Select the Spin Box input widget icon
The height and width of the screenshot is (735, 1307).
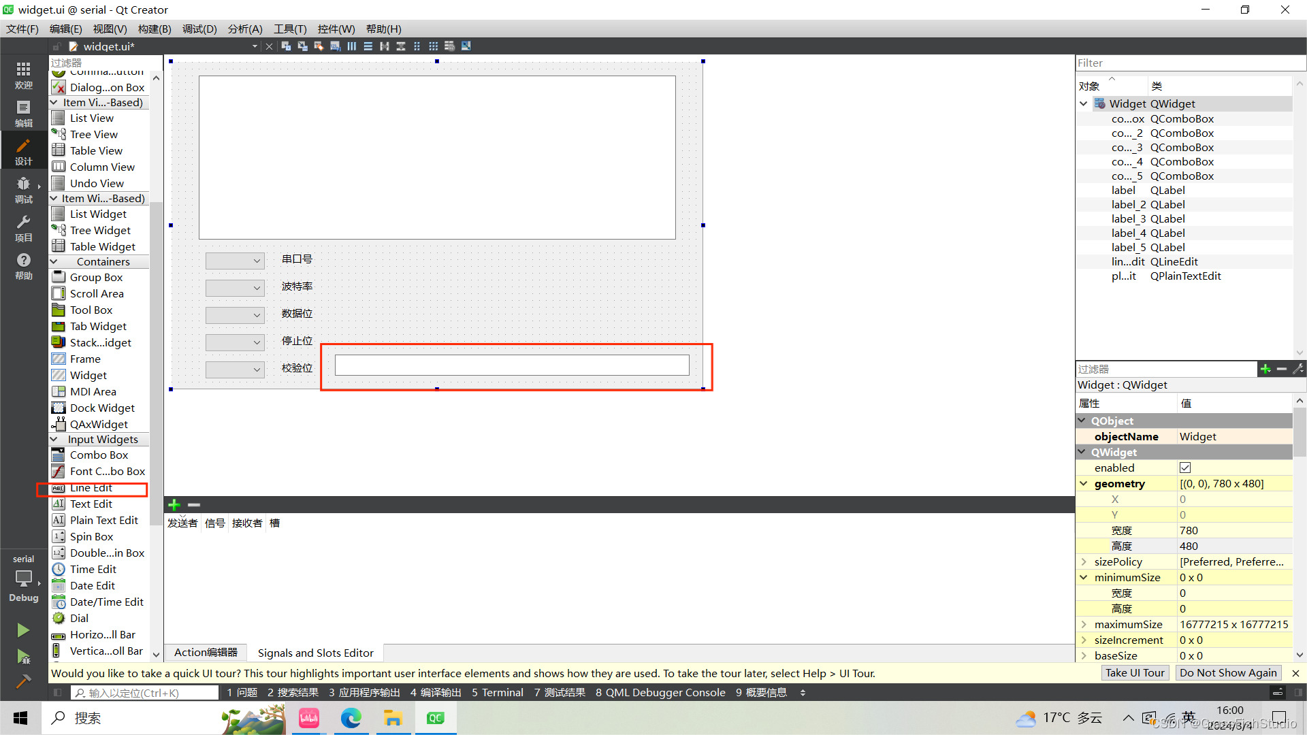(59, 536)
